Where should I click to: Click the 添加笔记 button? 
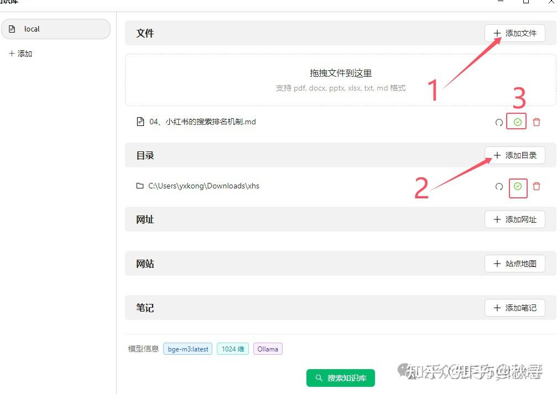(x=515, y=308)
